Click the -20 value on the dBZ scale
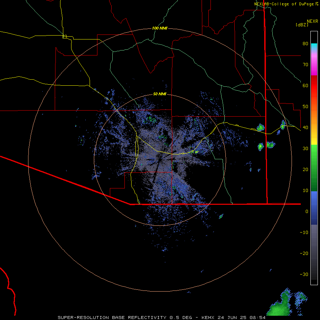Viewport: 320px width, 320px height. (304, 253)
